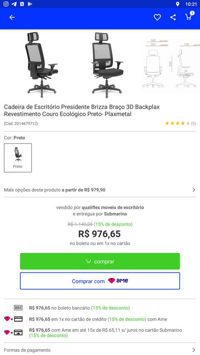Open the star rating reviews
Viewport: 200px width, 355px height.
pyautogui.click(x=180, y=123)
